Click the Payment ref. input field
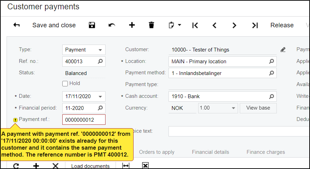 pos(84,120)
